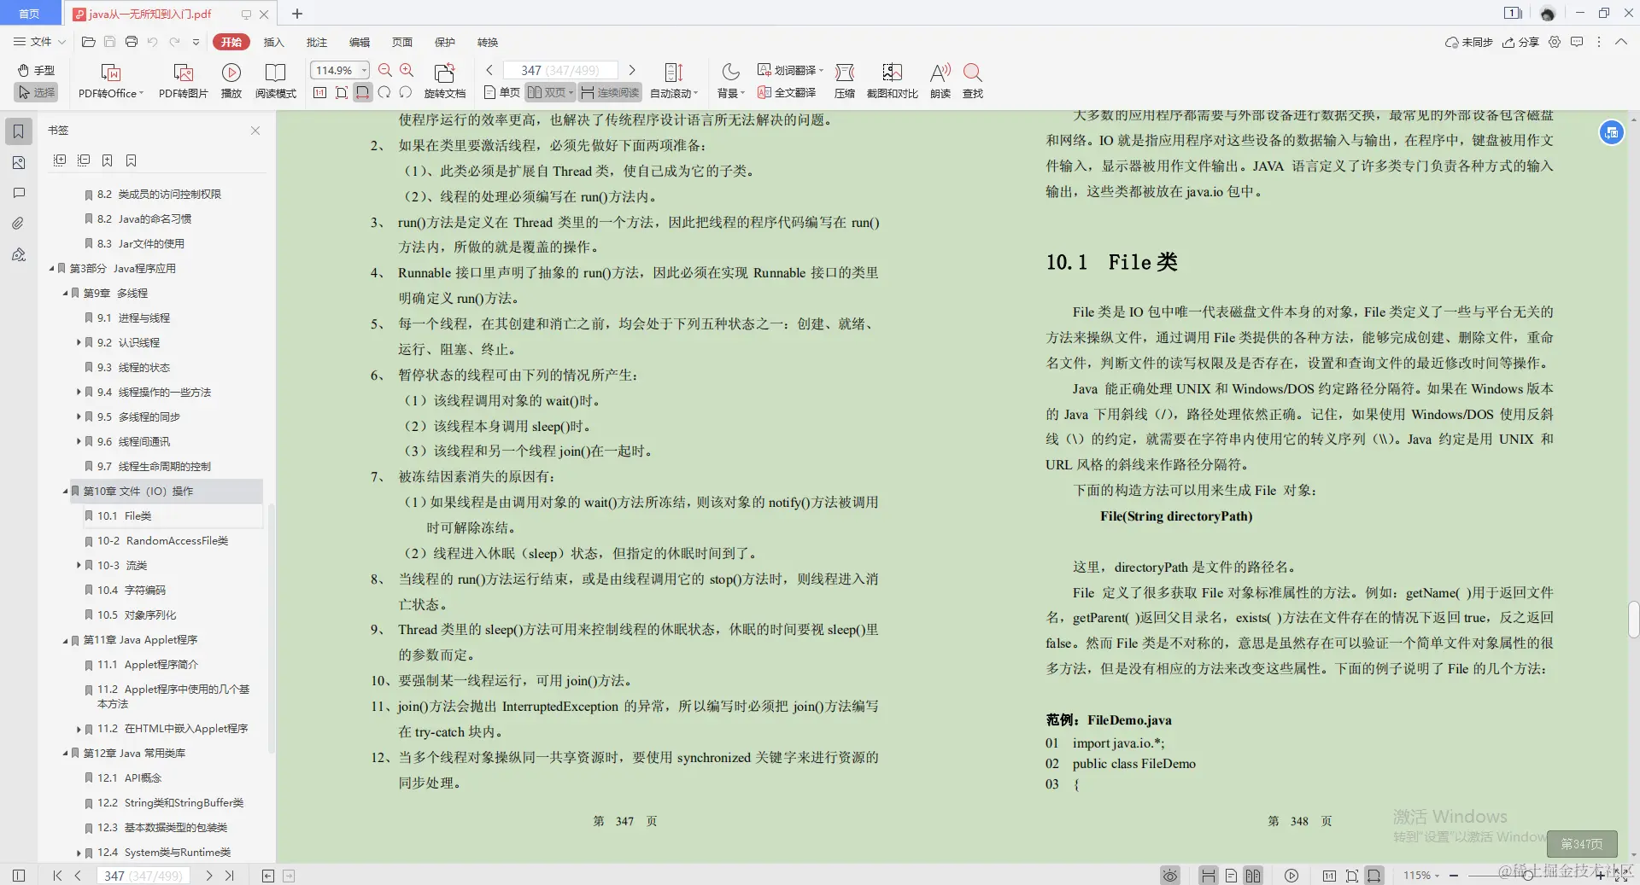This screenshot has width=1640, height=885.
Task: Collapse the 第10章 文件(IO)操作 bookmark node
Action: 64,491
